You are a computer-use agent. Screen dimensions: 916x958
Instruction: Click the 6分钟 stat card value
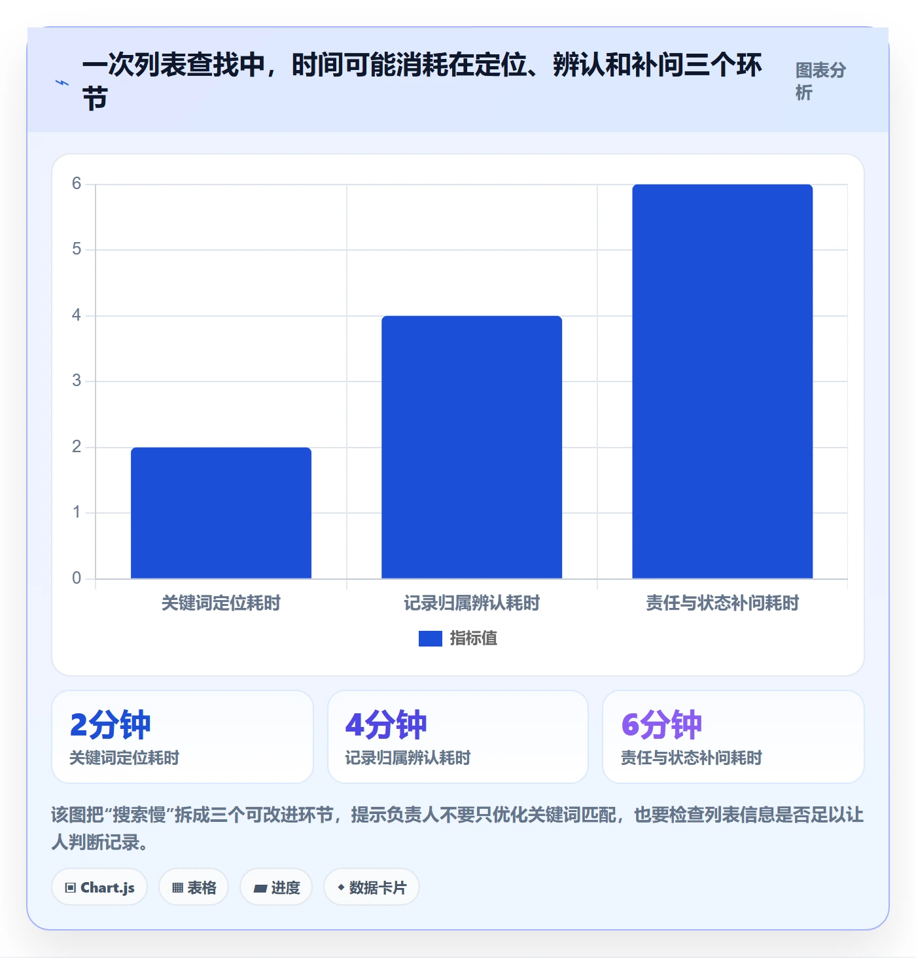pos(661,724)
